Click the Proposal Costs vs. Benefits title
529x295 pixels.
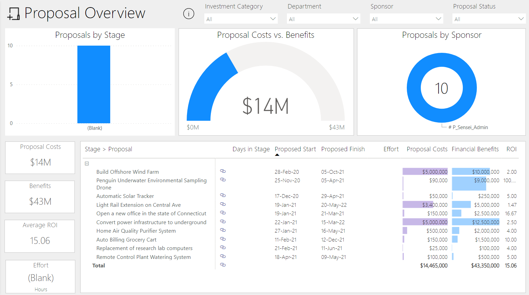pos(266,35)
